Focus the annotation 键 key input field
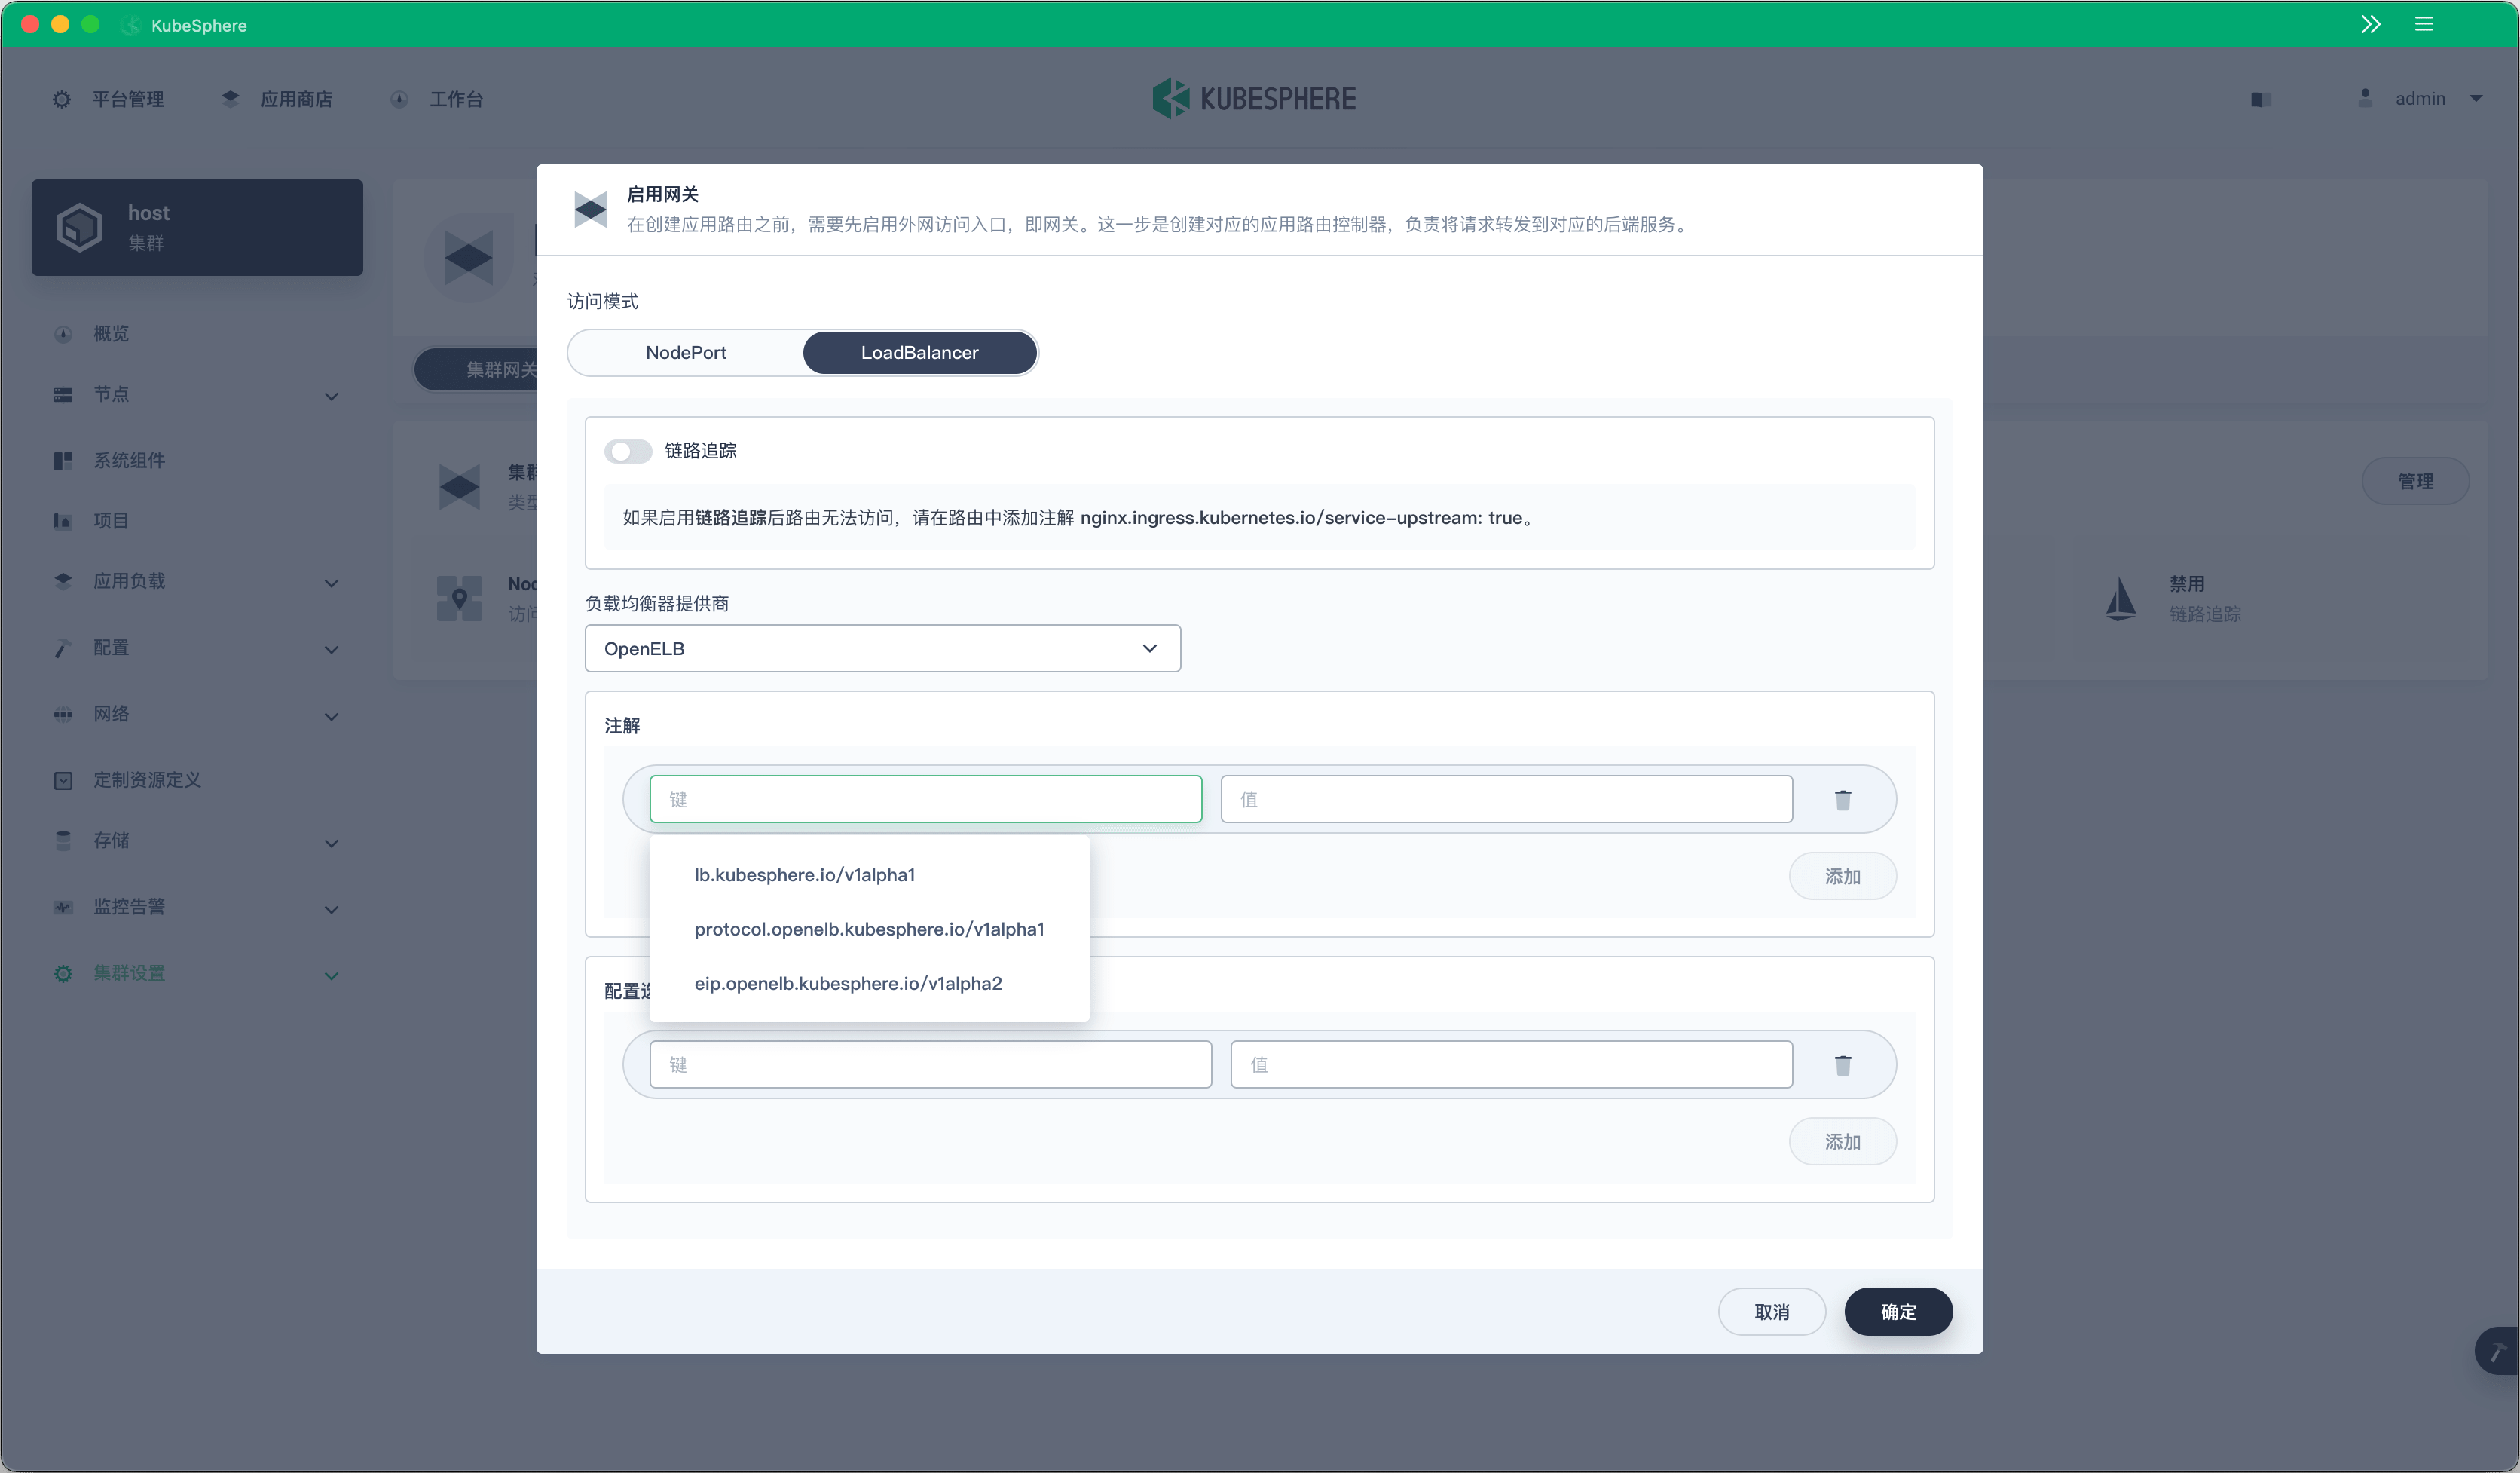The width and height of the screenshot is (2520, 1473). pyautogui.click(x=926, y=799)
